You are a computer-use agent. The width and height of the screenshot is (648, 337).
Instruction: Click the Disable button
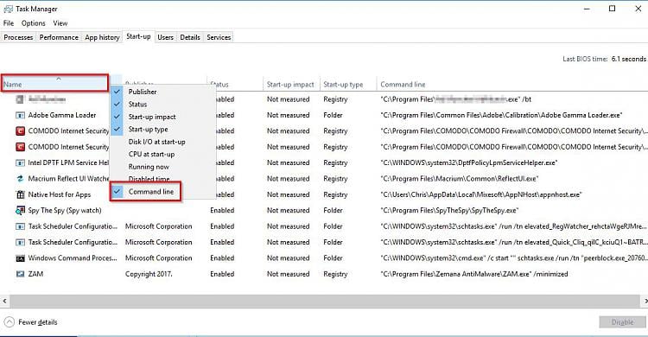coord(622,322)
